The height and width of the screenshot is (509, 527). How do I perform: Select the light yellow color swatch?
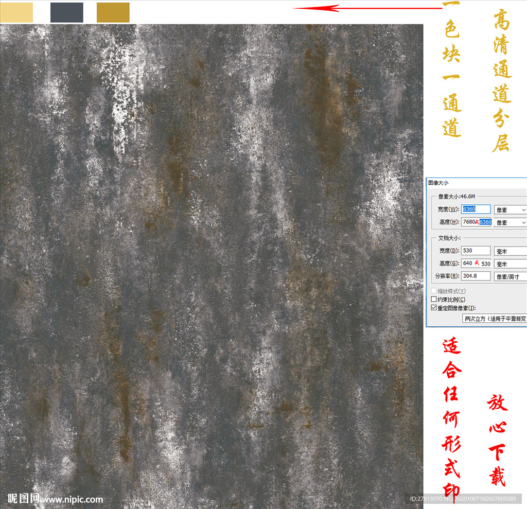tap(16, 12)
